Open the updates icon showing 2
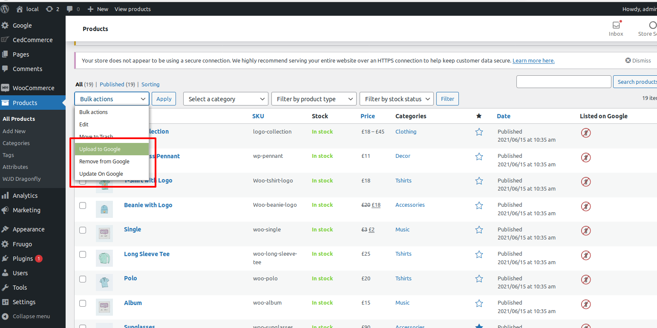The image size is (657, 328). coord(52,9)
